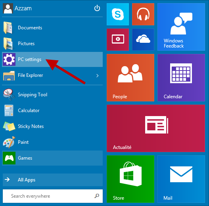This screenshot has height=206, width=209.
Task: Open the Windows Feedback tile
Action: (181, 27)
